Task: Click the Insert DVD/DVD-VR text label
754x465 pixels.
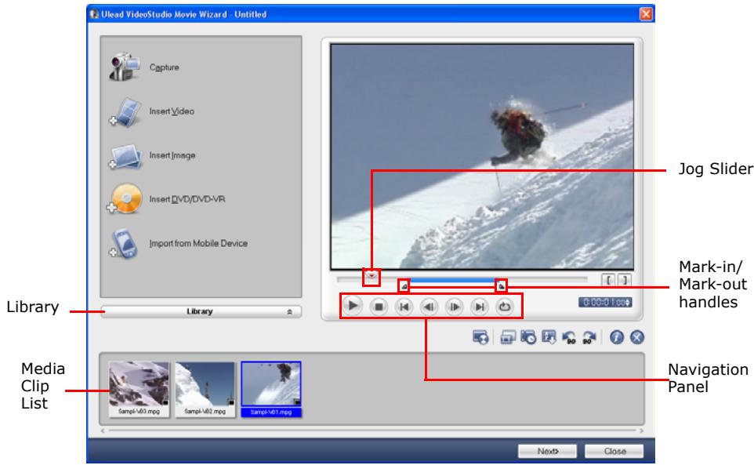Action: pyautogui.click(x=187, y=199)
